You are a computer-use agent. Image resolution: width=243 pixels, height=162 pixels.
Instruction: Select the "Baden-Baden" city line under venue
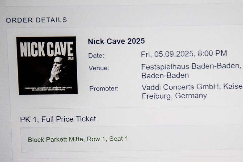[165, 75]
